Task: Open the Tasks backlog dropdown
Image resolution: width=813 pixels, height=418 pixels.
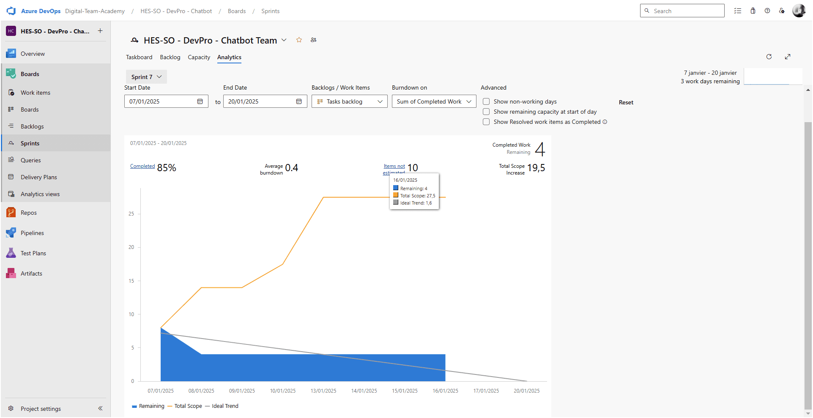Action: point(350,101)
